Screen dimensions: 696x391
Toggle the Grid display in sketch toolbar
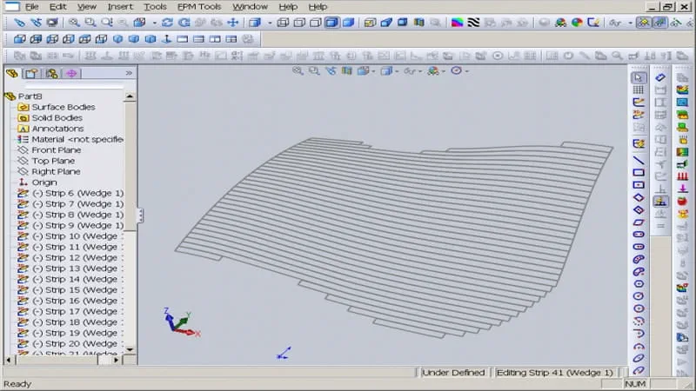[x=639, y=89]
